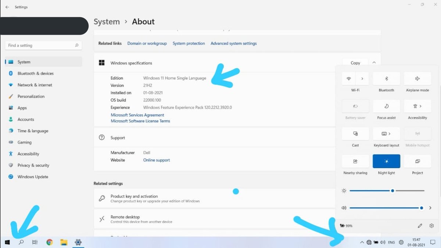Screen dimensions: 441x248
Task: Click the volume speaker tray icon
Action: click(383, 242)
